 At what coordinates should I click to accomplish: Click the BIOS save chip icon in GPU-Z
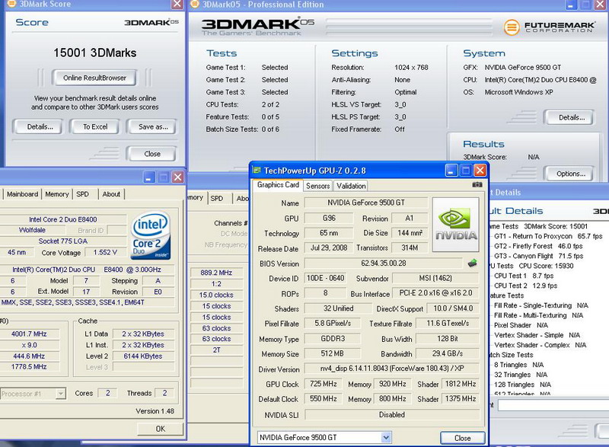[472, 263]
